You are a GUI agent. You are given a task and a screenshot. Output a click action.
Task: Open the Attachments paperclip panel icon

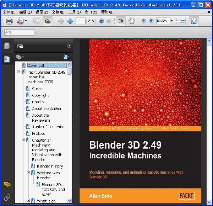(x=7, y=197)
